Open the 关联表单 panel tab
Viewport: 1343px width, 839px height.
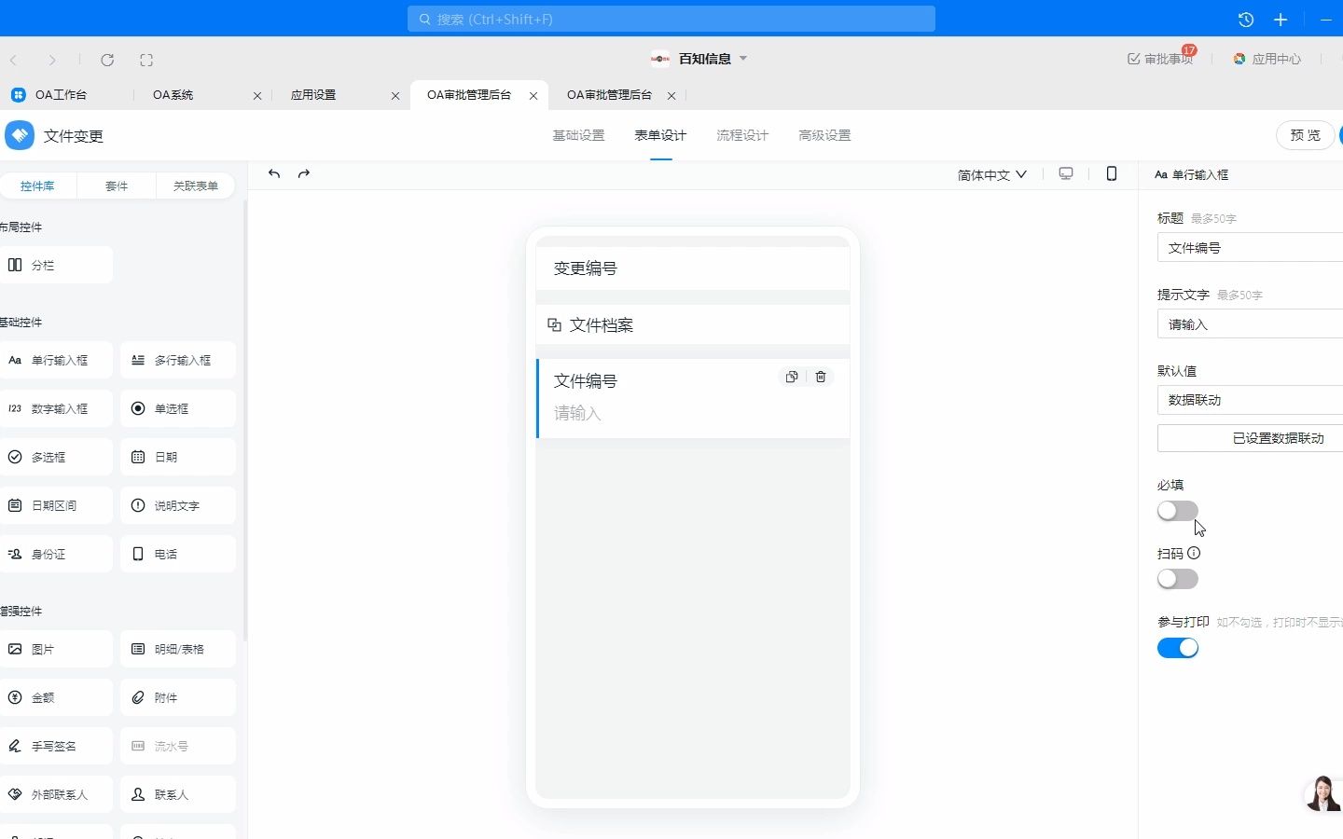194,186
